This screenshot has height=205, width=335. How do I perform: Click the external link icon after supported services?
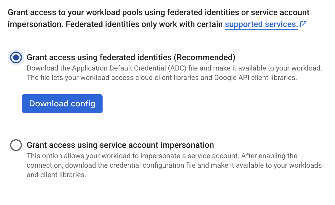[x=303, y=24]
